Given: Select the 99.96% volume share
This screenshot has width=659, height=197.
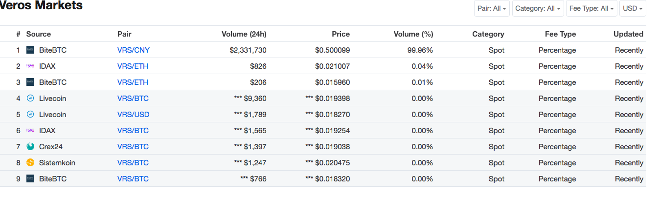Looking at the screenshot, I should coord(420,50).
